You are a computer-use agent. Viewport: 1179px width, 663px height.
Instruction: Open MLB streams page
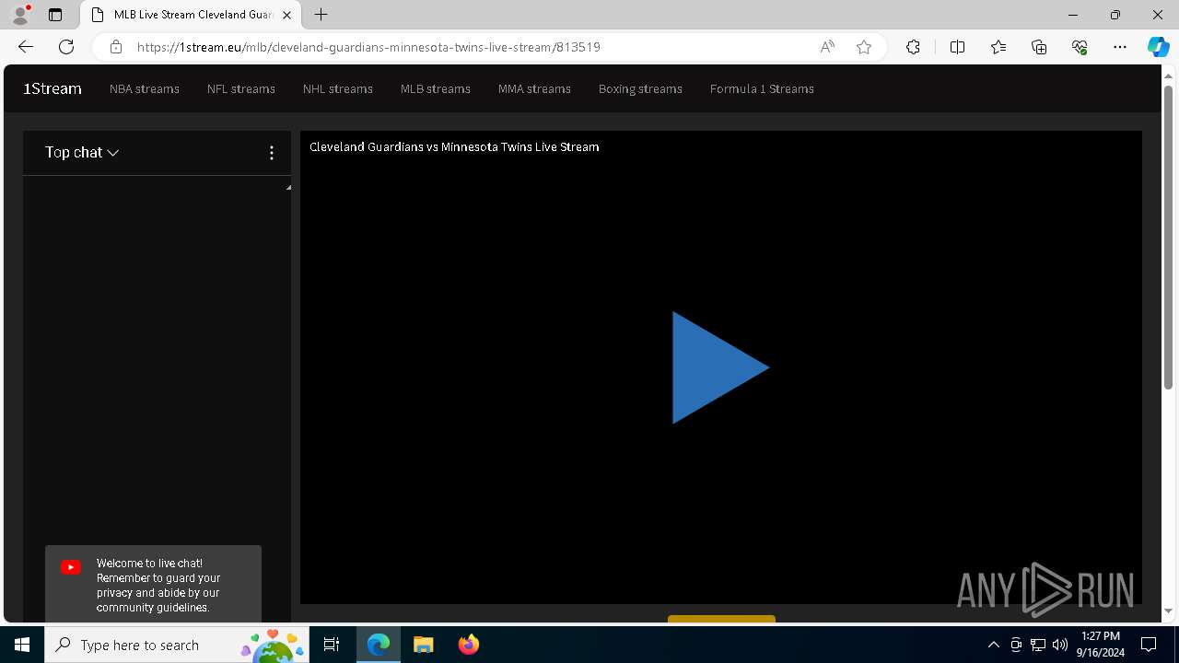pyautogui.click(x=436, y=89)
